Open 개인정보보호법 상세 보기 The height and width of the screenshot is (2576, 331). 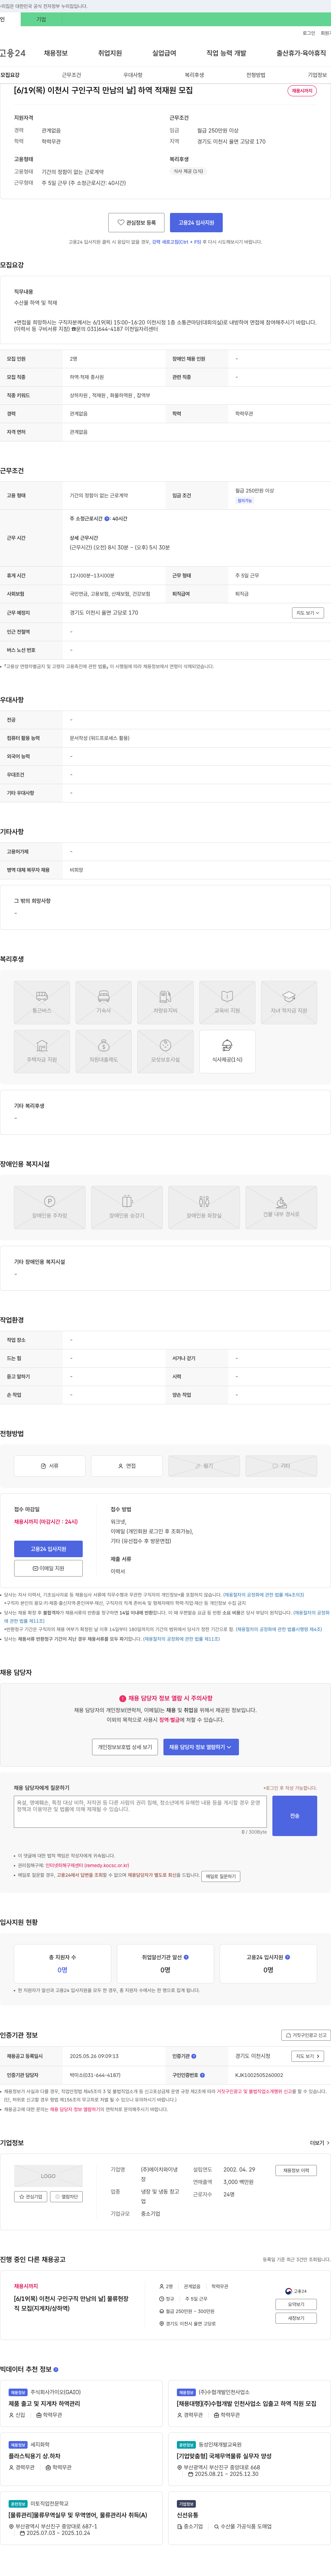(125, 1747)
